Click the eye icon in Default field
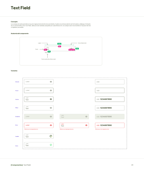 click(51, 82)
